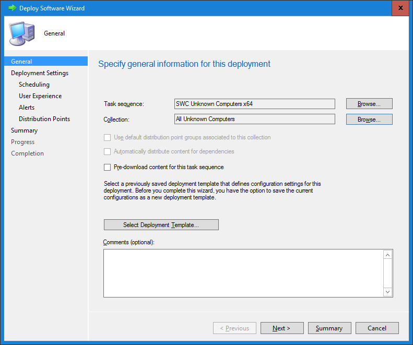Click the comments scrollbar down arrow
Viewport: 413px width, 345px height.
tap(387, 292)
